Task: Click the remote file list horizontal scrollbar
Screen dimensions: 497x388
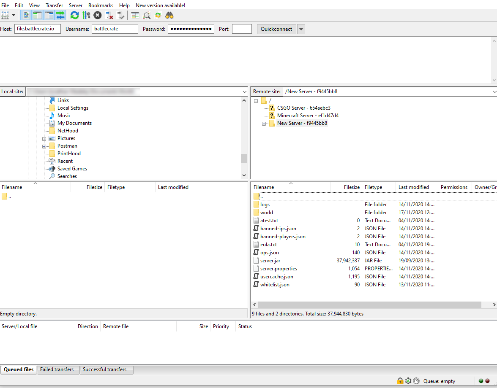Action: coord(369,304)
